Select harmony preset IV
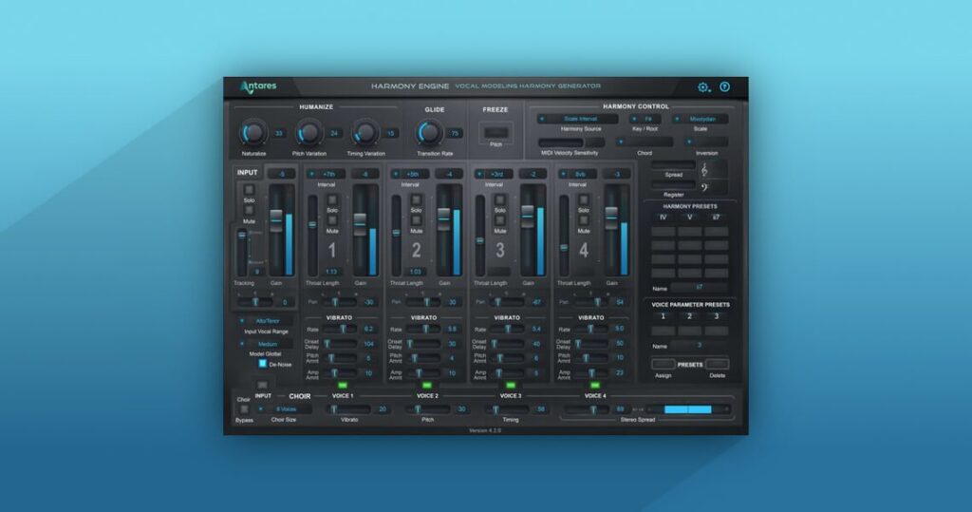Viewport: 972px width, 512px height. [x=663, y=218]
